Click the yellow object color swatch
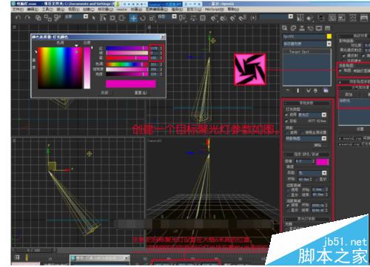Viewport: 370px width, 267px height. (329, 36)
